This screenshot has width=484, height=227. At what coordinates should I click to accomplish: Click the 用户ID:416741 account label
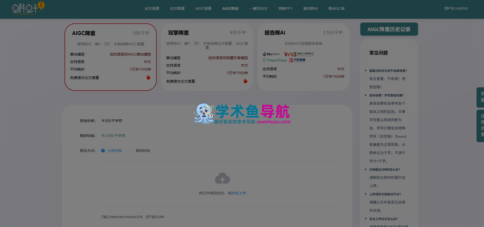[x=456, y=8]
